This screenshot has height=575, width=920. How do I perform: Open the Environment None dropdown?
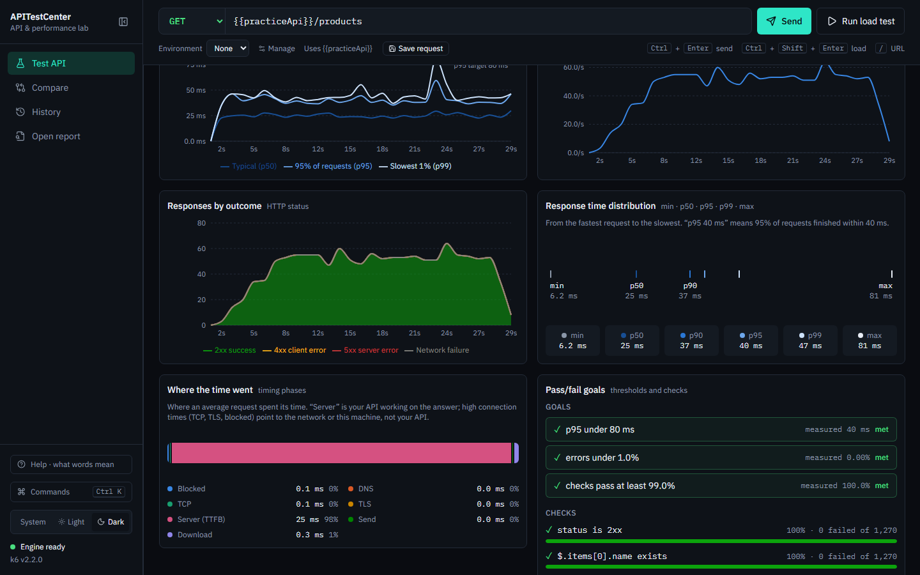228,49
